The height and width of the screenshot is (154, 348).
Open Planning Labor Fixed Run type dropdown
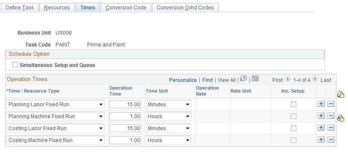56,105
